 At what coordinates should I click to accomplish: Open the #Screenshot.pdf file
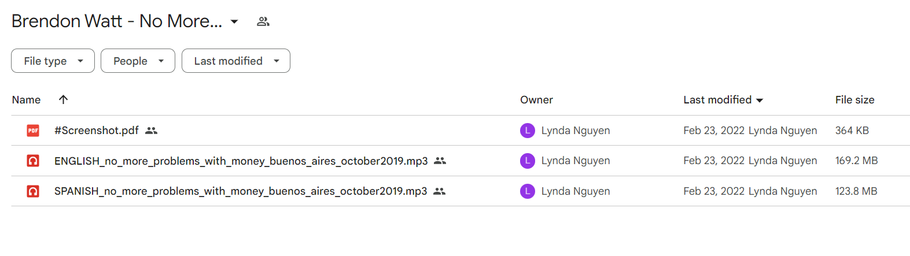coord(97,131)
